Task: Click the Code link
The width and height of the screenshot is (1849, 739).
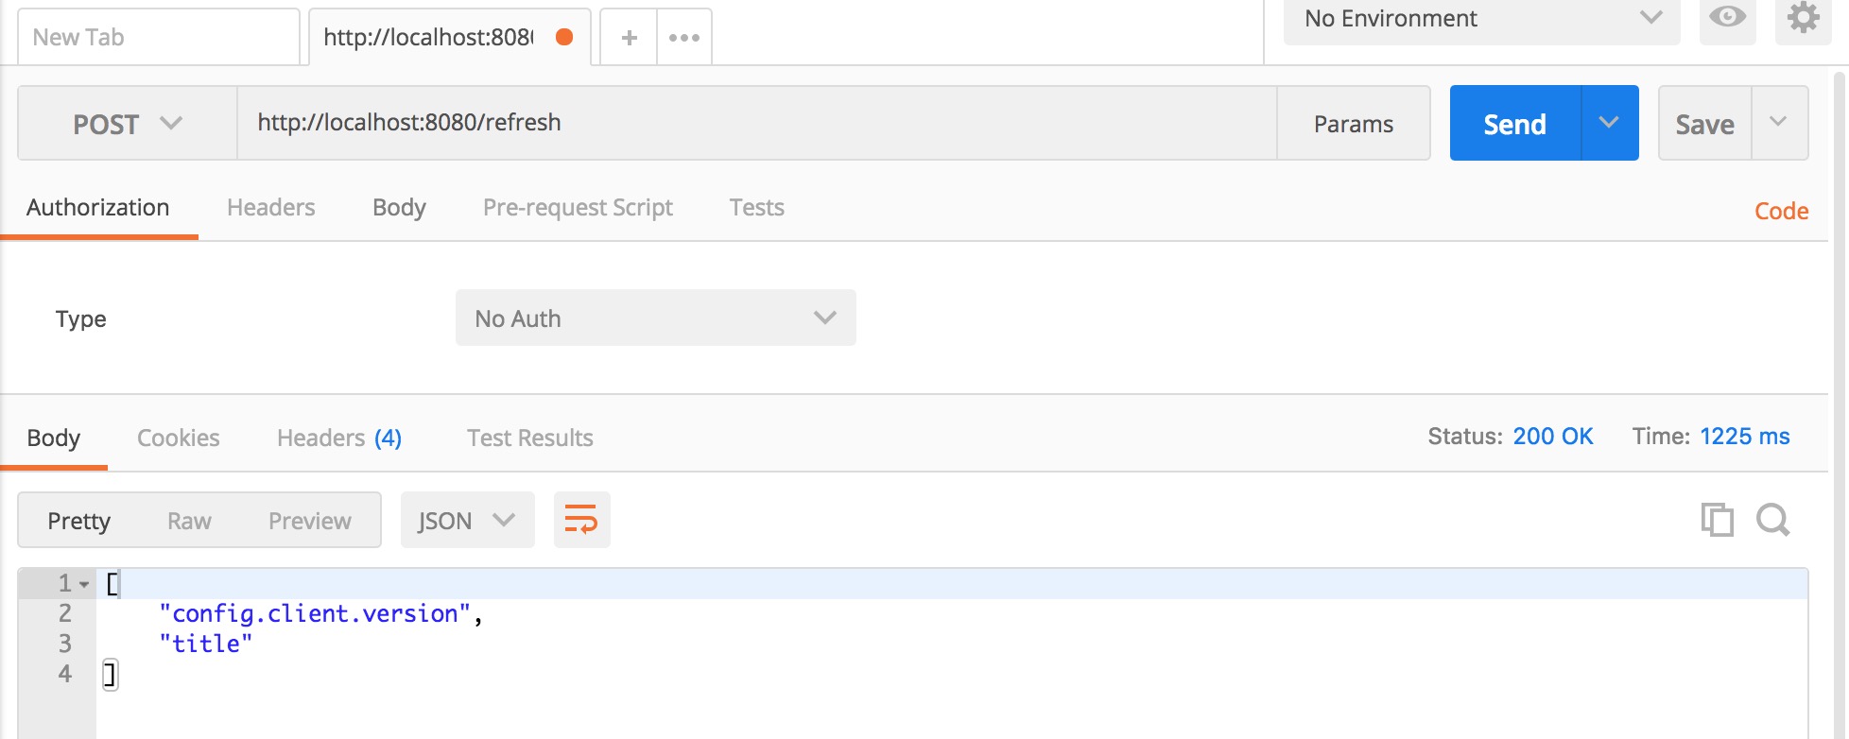Action: click(1781, 211)
